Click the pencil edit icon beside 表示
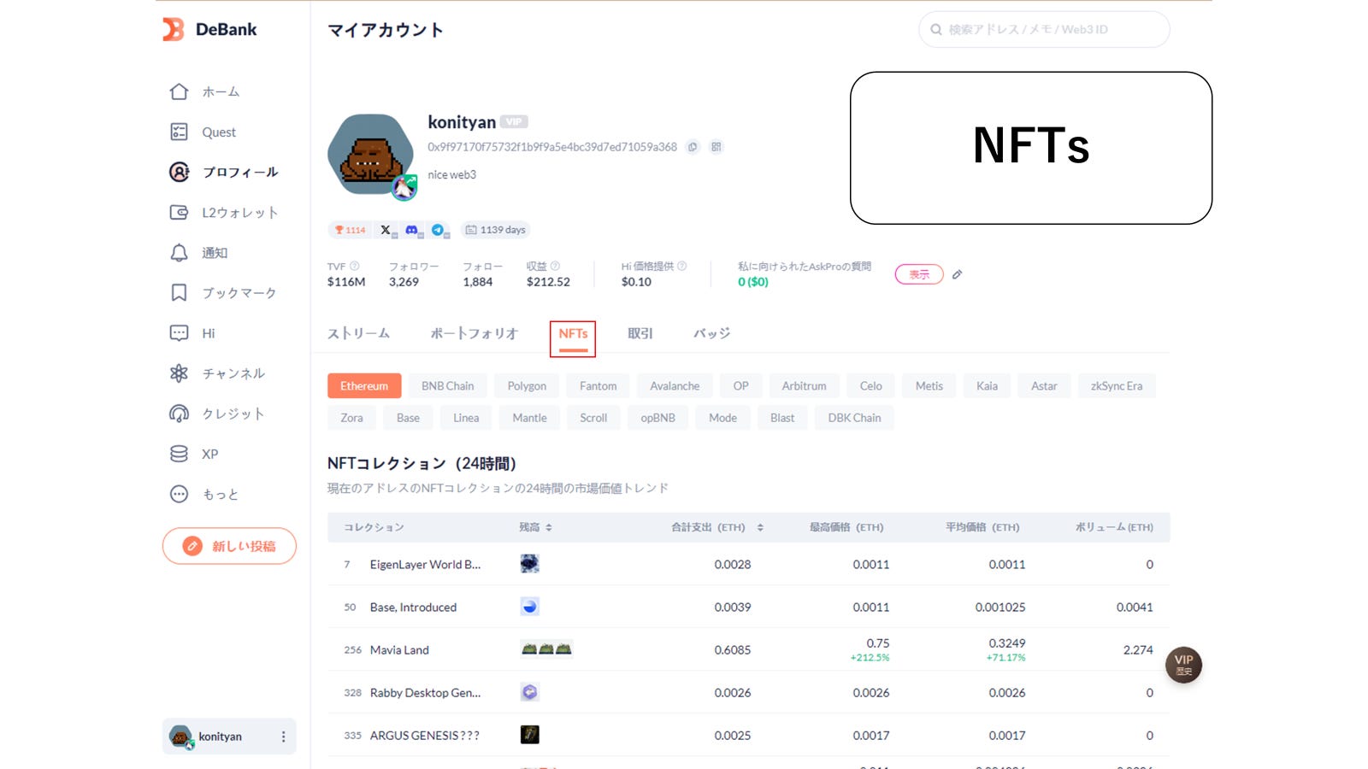The image size is (1368, 769). pyautogui.click(x=957, y=274)
